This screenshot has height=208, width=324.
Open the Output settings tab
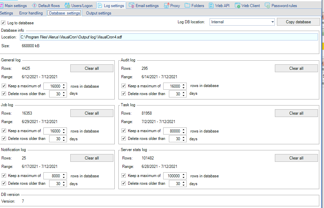coord(99,13)
